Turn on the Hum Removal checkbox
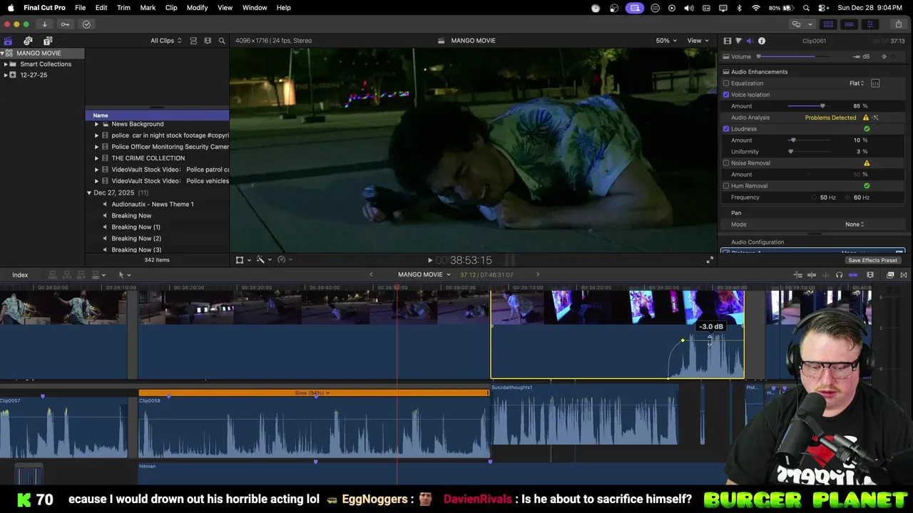This screenshot has width=913, height=513. coord(726,186)
